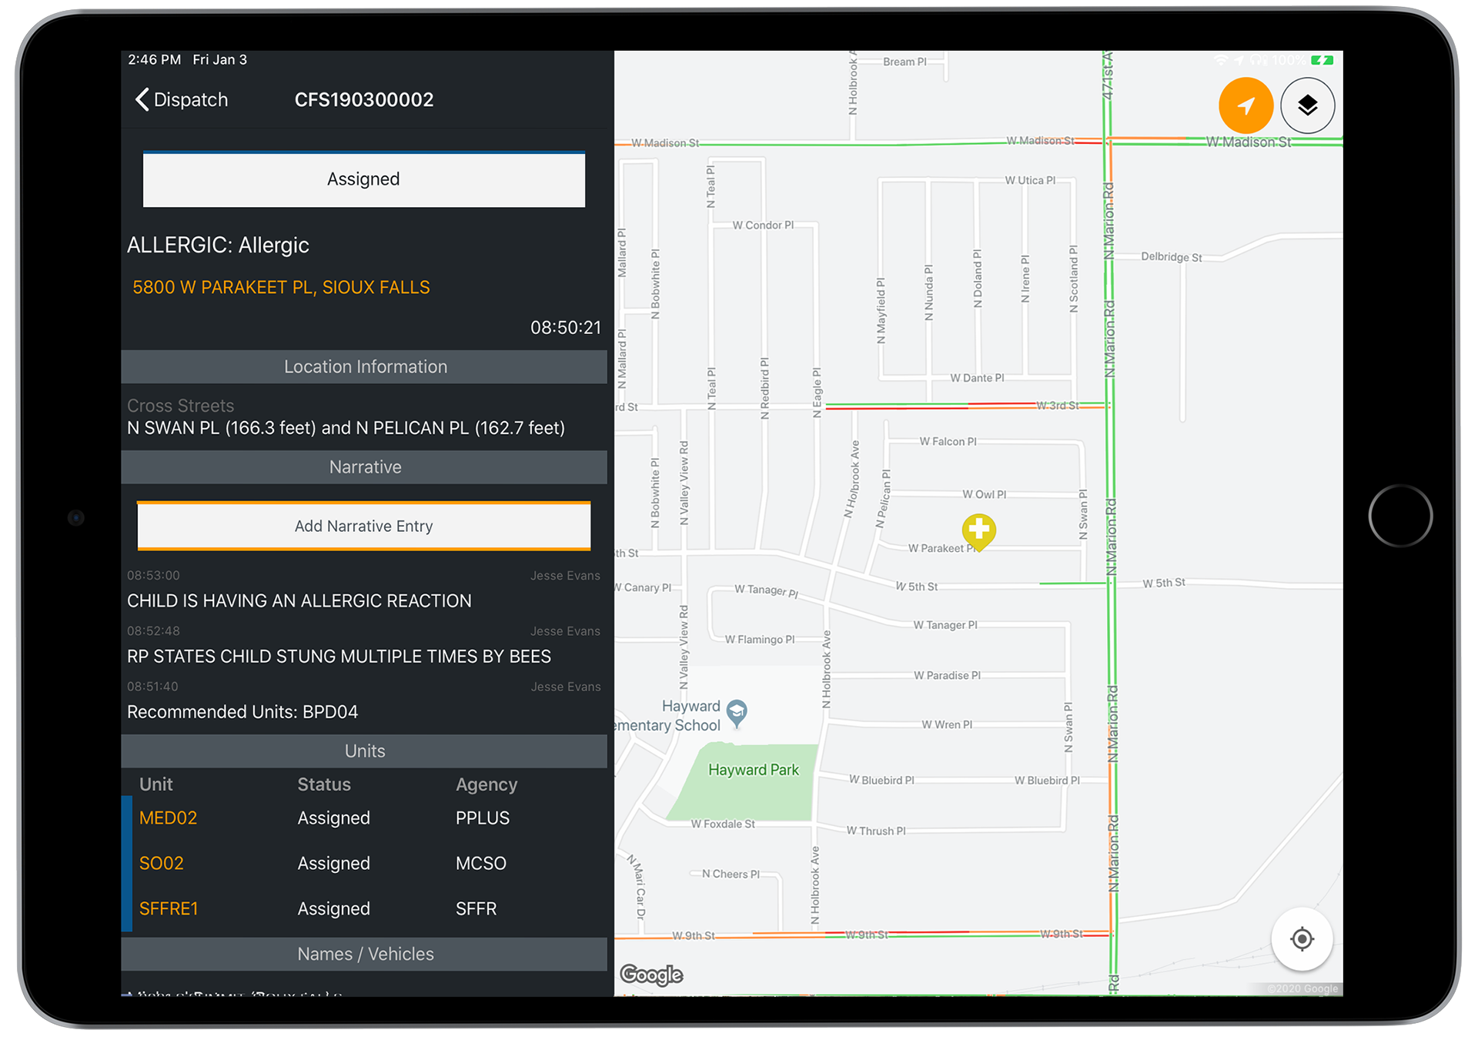Open the map layers selector icon
Image resolution: width=1478 pixels, height=1040 pixels.
[1307, 105]
